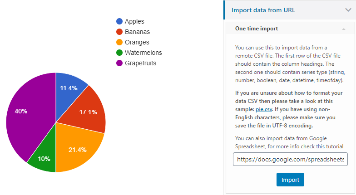Image resolution: width=356 pixels, height=195 pixels.
Task: Click the blue Apples legend dot
Action: (119, 21)
